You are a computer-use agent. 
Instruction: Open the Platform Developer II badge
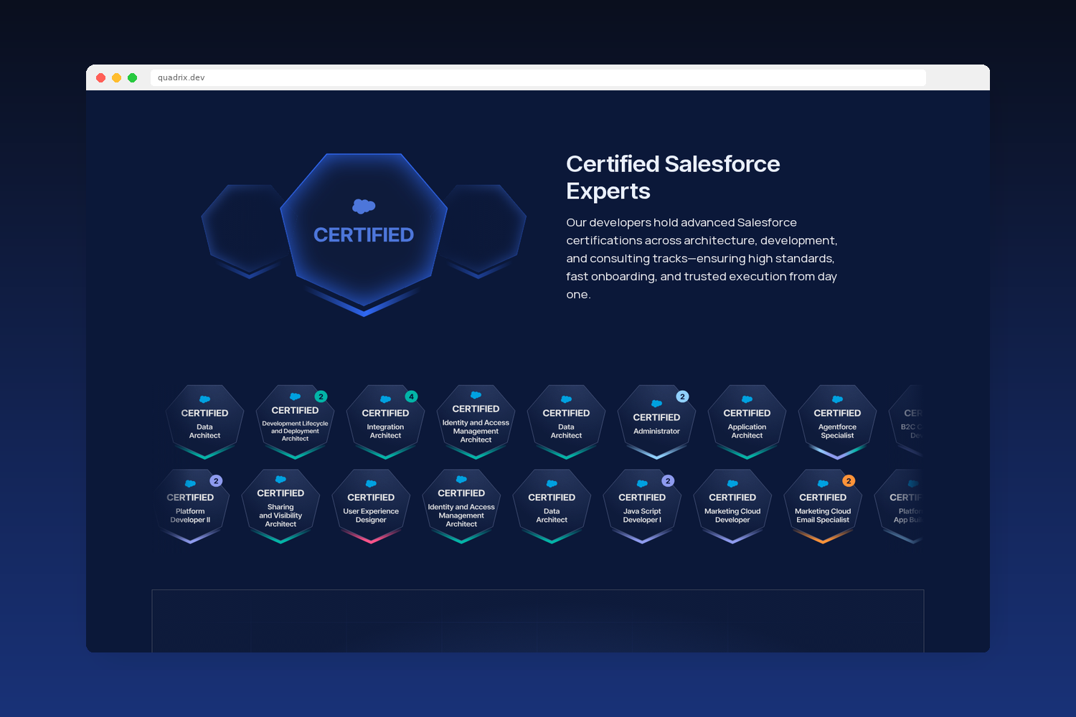point(190,507)
